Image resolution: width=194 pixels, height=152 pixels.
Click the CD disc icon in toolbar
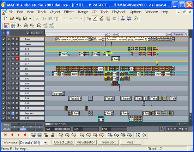(x=135, y=19)
